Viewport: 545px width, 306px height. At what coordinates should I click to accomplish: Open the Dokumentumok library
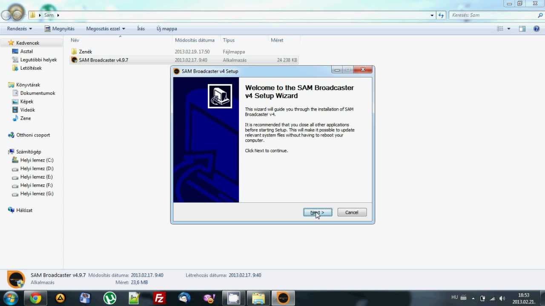(x=37, y=93)
